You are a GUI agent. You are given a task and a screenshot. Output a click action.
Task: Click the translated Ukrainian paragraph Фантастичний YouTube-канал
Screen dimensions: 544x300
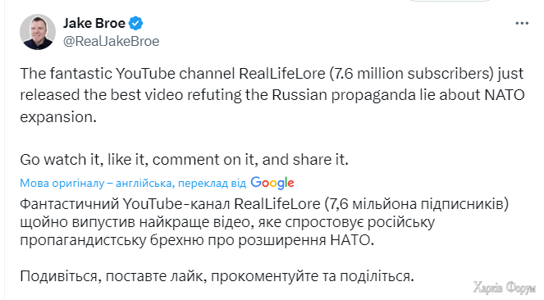click(x=264, y=222)
